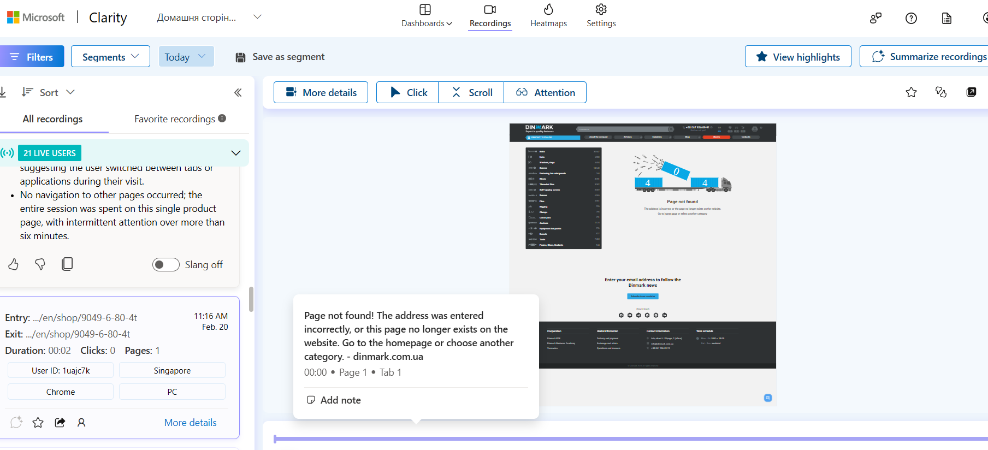
Task: Open the help question mark icon
Action: 911,18
